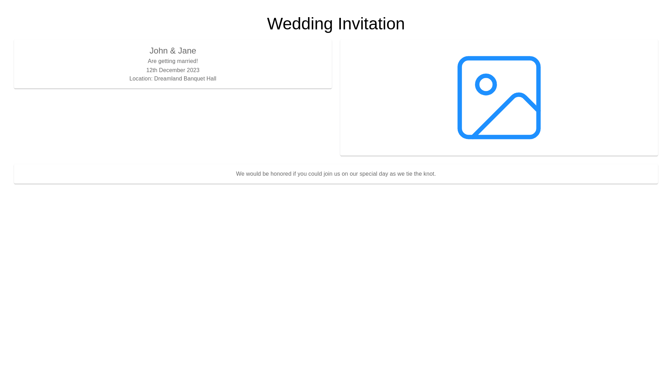This screenshot has height=378, width=672.
Task: Click the year 2023 in the date
Action: pyautogui.click(x=193, y=70)
